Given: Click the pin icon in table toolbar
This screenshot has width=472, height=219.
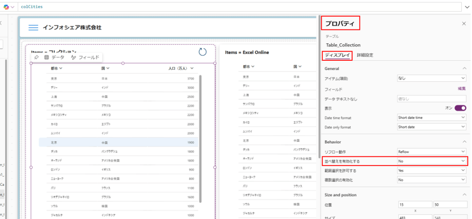Looking at the screenshot, I should (36, 58).
